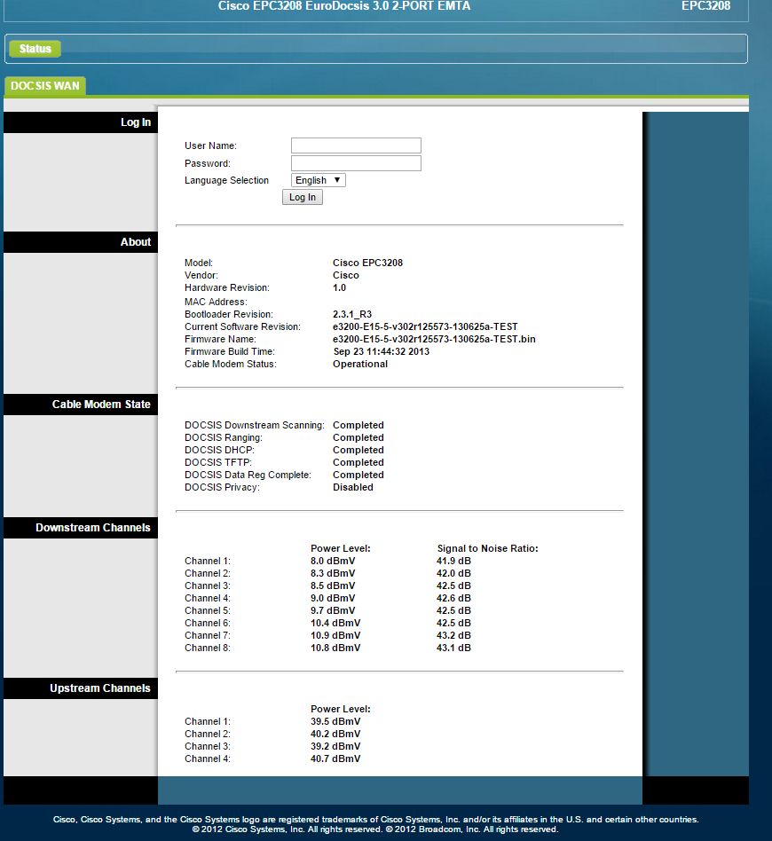Open the Language Selection dropdown
Image resolution: width=772 pixels, height=841 pixels.
click(x=319, y=180)
